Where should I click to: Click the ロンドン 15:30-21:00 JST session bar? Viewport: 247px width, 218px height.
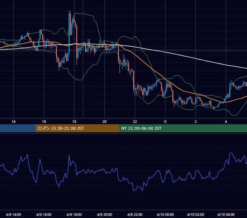tap(77, 128)
